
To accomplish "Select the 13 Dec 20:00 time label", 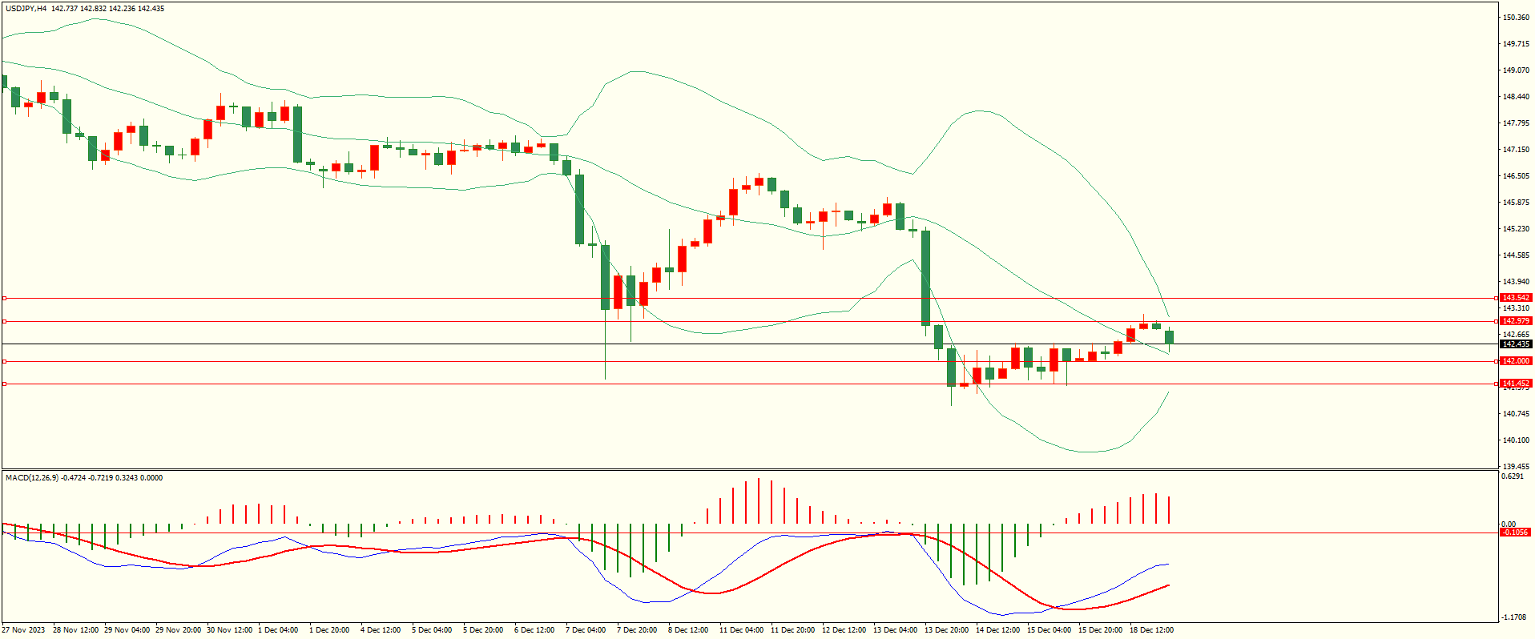I will tap(946, 630).
